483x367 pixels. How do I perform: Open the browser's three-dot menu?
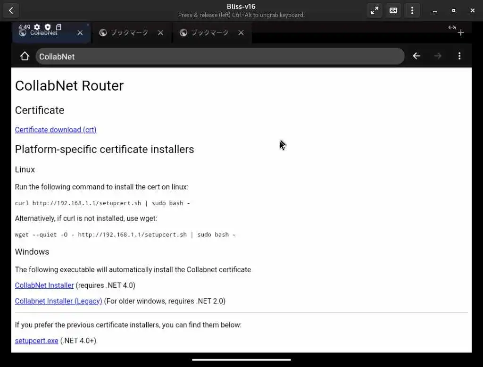point(459,56)
